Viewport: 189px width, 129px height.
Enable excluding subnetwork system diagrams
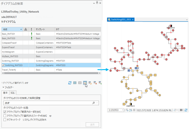5,120
